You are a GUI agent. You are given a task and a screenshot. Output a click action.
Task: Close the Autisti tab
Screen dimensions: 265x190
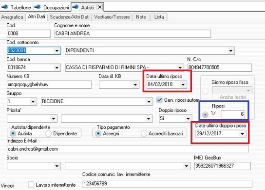point(100,7)
